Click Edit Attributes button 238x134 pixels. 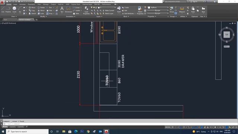click(x=128, y=13)
